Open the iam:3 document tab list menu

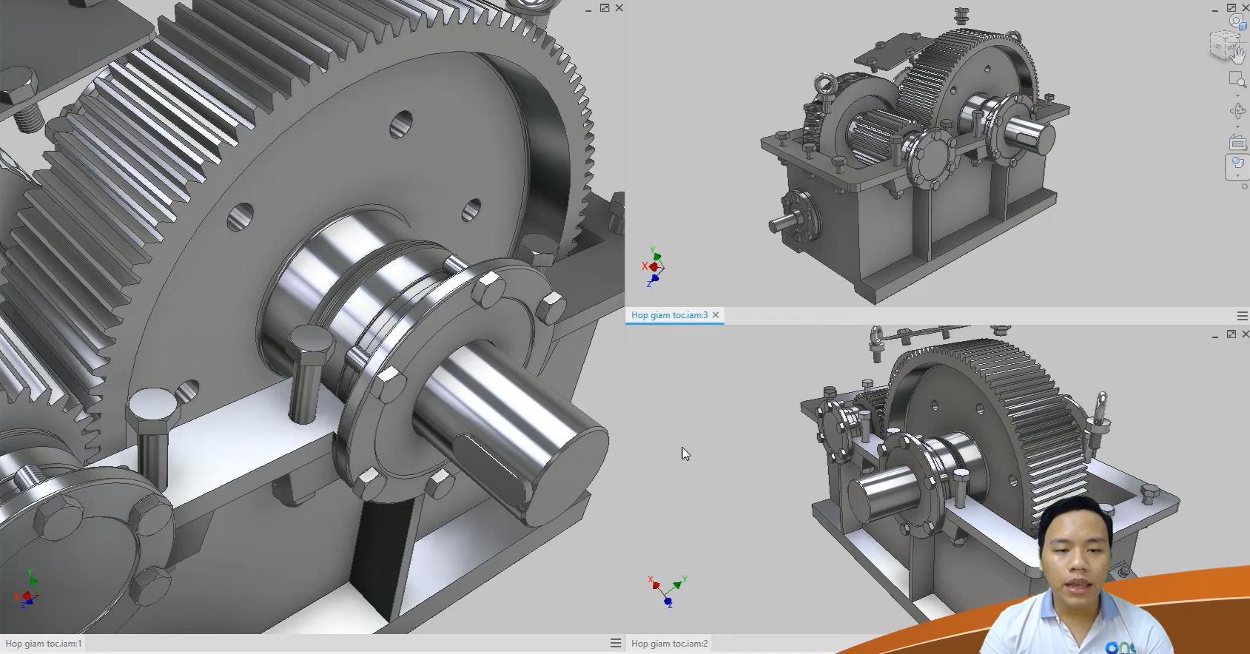pyautogui.click(x=1242, y=316)
